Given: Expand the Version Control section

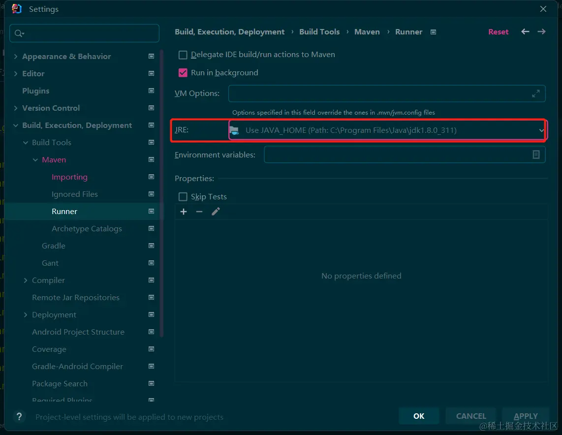Looking at the screenshot, I should 15,108.
